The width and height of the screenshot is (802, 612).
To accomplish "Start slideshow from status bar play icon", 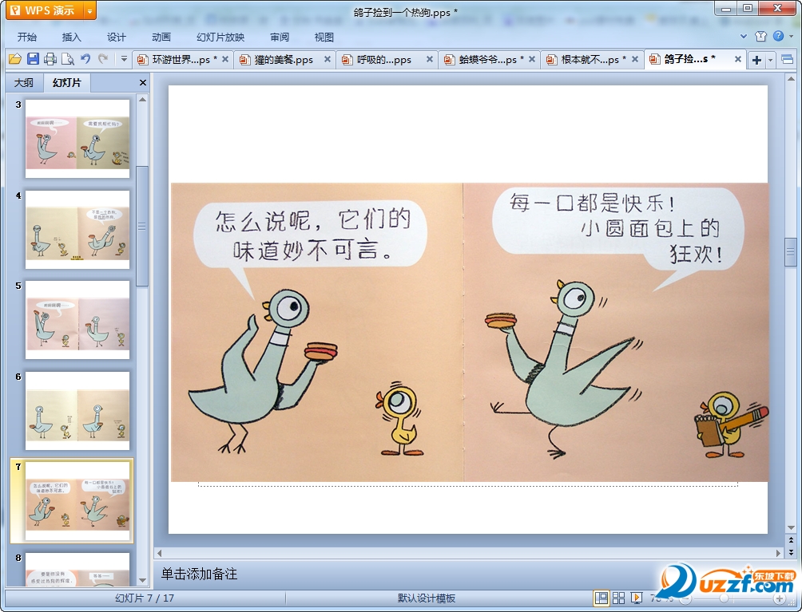I will (637, 598).
